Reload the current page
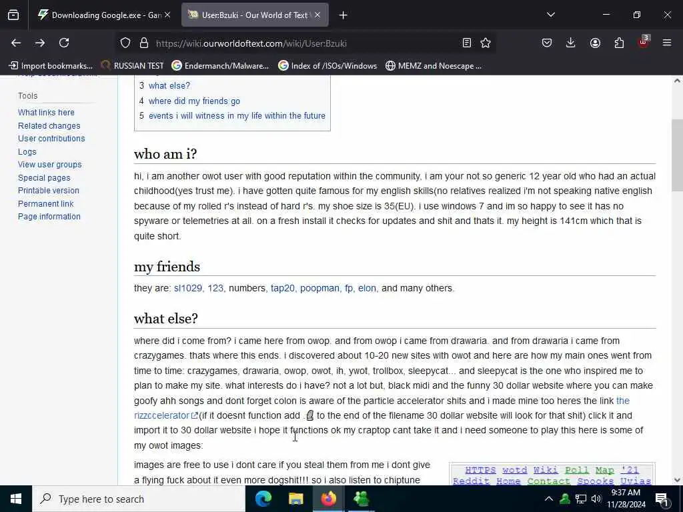 click(64, 43)
